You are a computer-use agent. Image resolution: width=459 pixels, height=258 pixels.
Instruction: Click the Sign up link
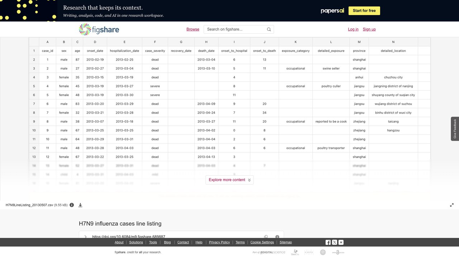pyautogui.click(x=369, y=29)
